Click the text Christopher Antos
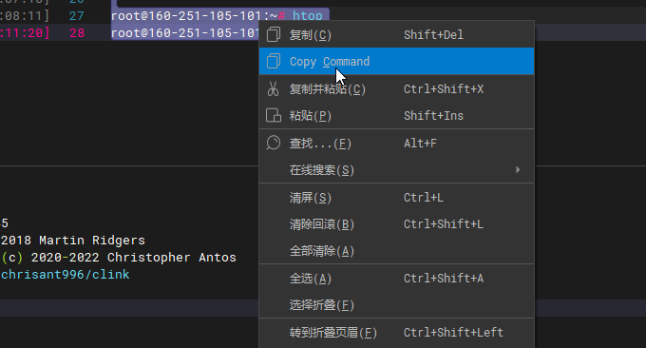 coord(172,258)
